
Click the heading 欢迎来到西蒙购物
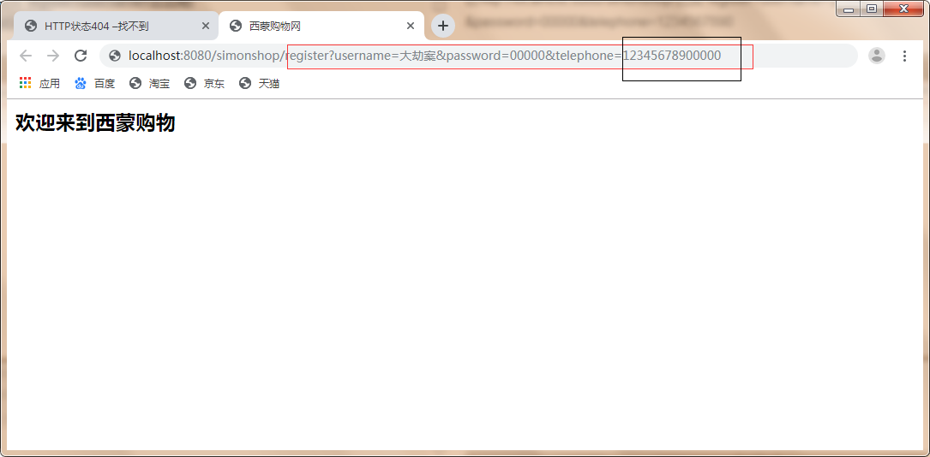tap(95, 123)
